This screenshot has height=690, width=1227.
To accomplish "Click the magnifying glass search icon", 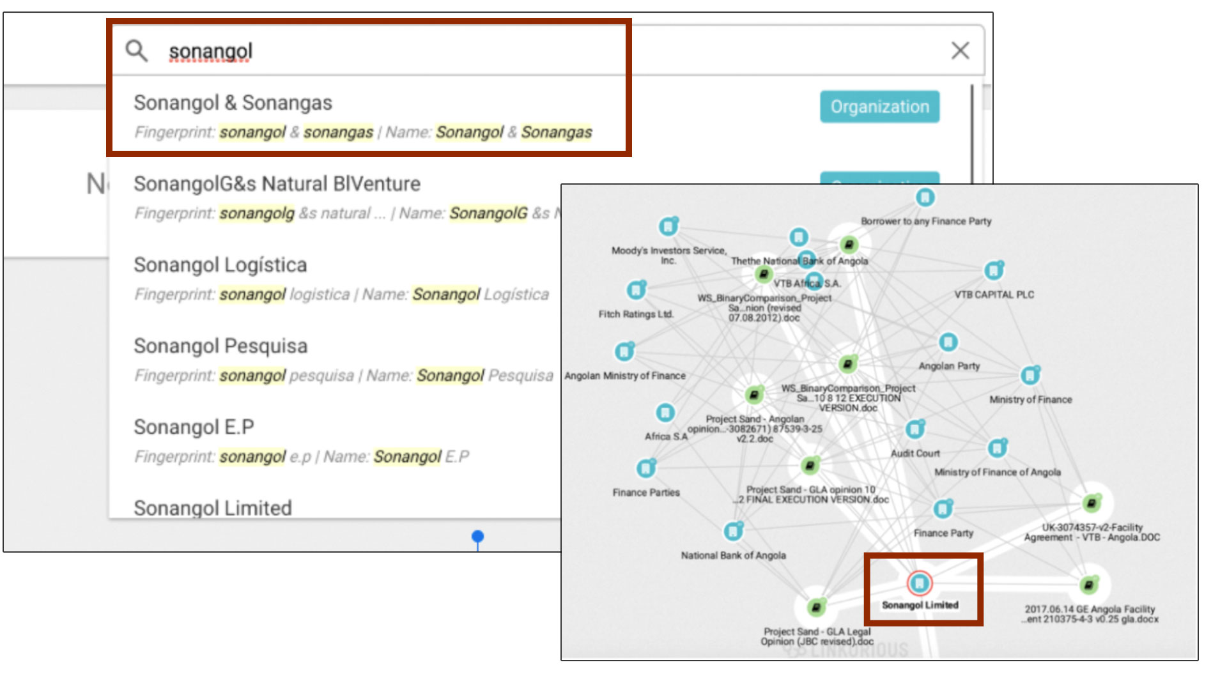I will [136, 50].
